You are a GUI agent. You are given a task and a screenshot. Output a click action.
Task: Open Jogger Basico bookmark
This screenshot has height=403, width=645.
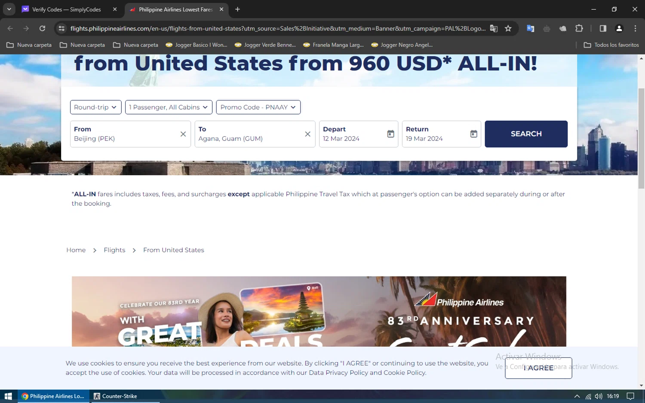tap(197, 45)
